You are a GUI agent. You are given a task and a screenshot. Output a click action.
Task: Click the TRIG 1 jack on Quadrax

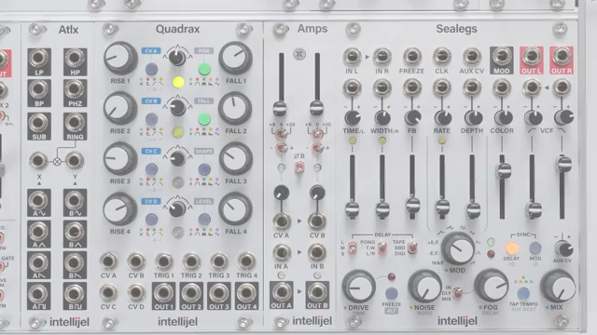point(164,261)
